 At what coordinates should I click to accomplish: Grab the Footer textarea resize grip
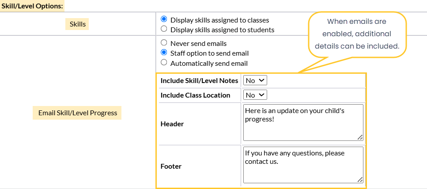[360, 180]
